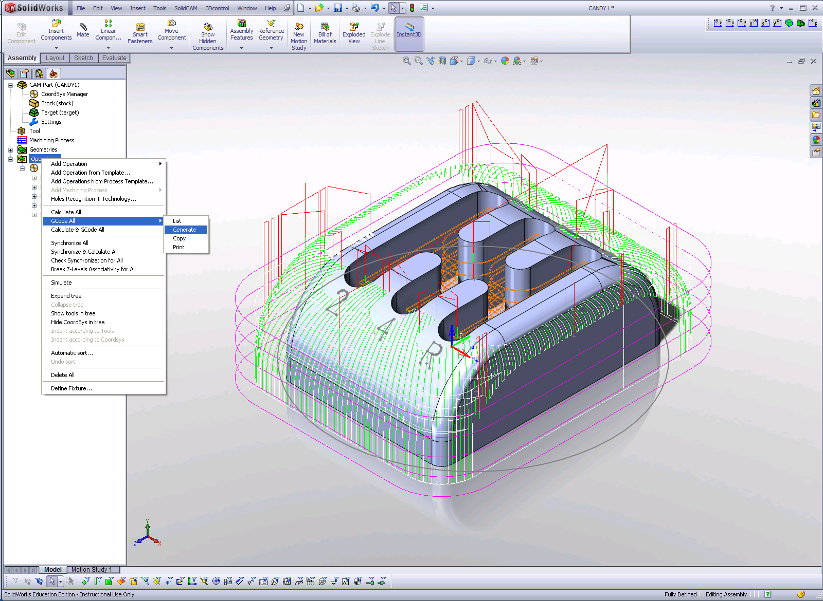Expand the Geometries tree node
Image resolution: width=823 pixels, height=601 pixels.
click(x=10, y=150)
